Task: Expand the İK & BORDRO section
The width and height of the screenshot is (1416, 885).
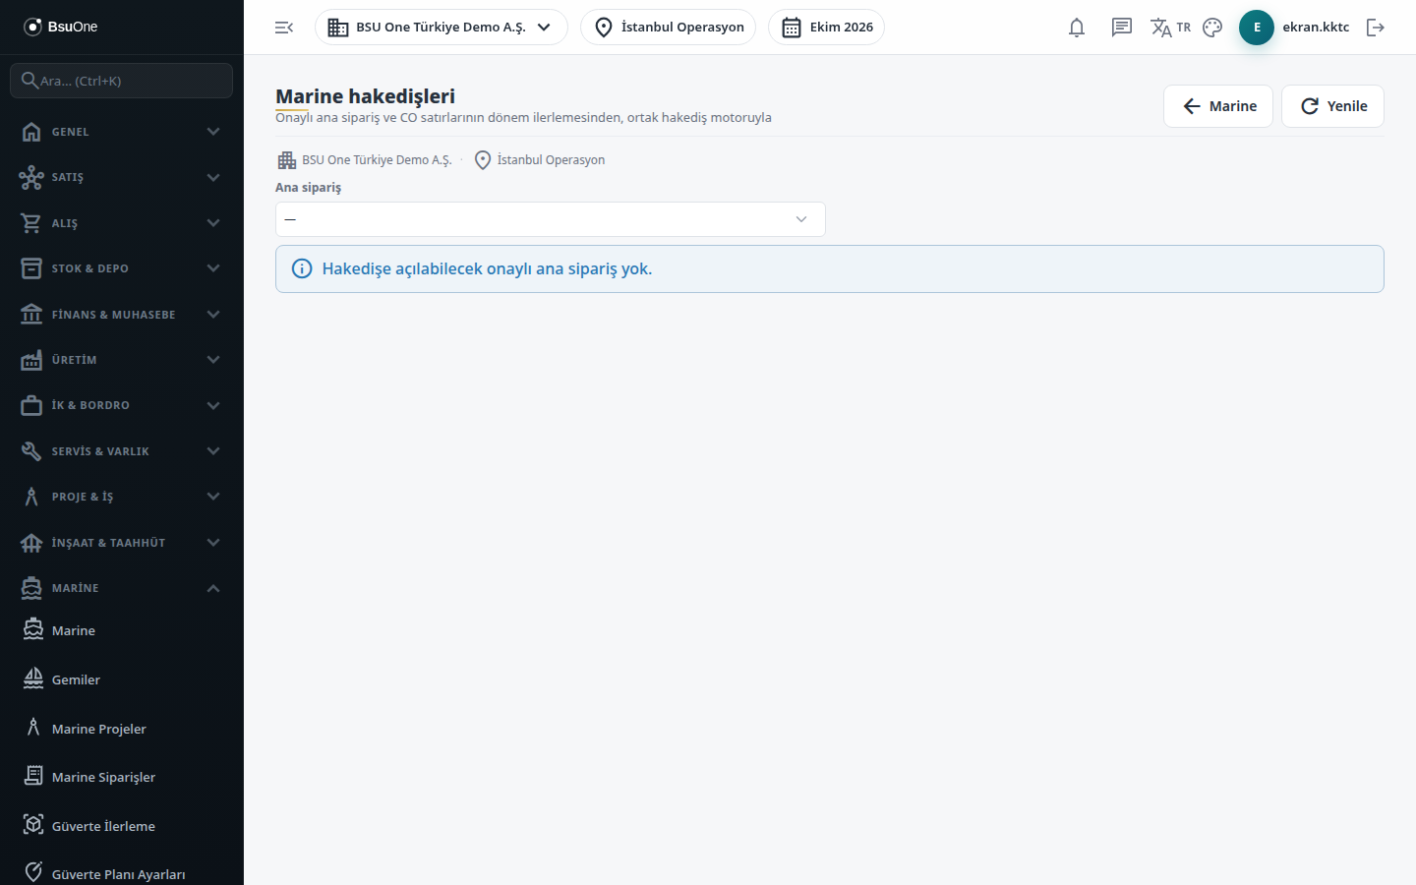Action: (122, 405)
